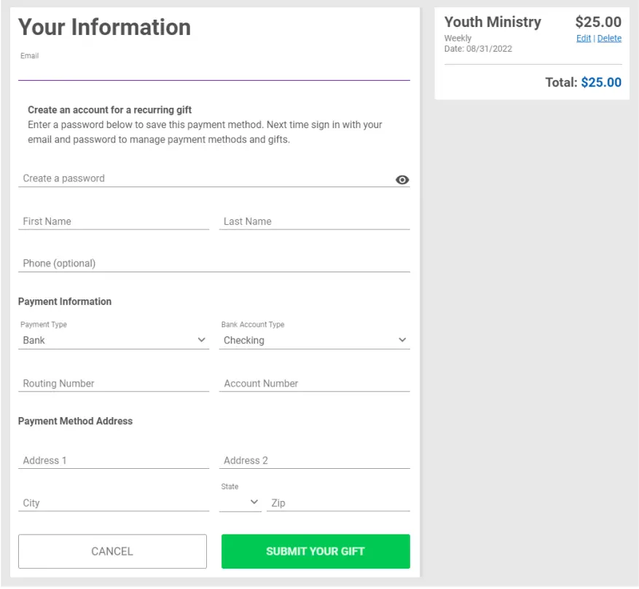Focus the Email input field
The width and height of the screenshot is (639, 589).
[213, 71]
